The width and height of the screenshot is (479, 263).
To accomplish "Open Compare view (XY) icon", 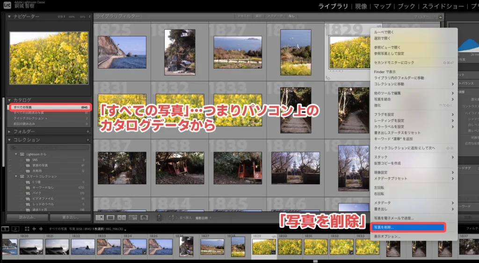I will (122, 217).
